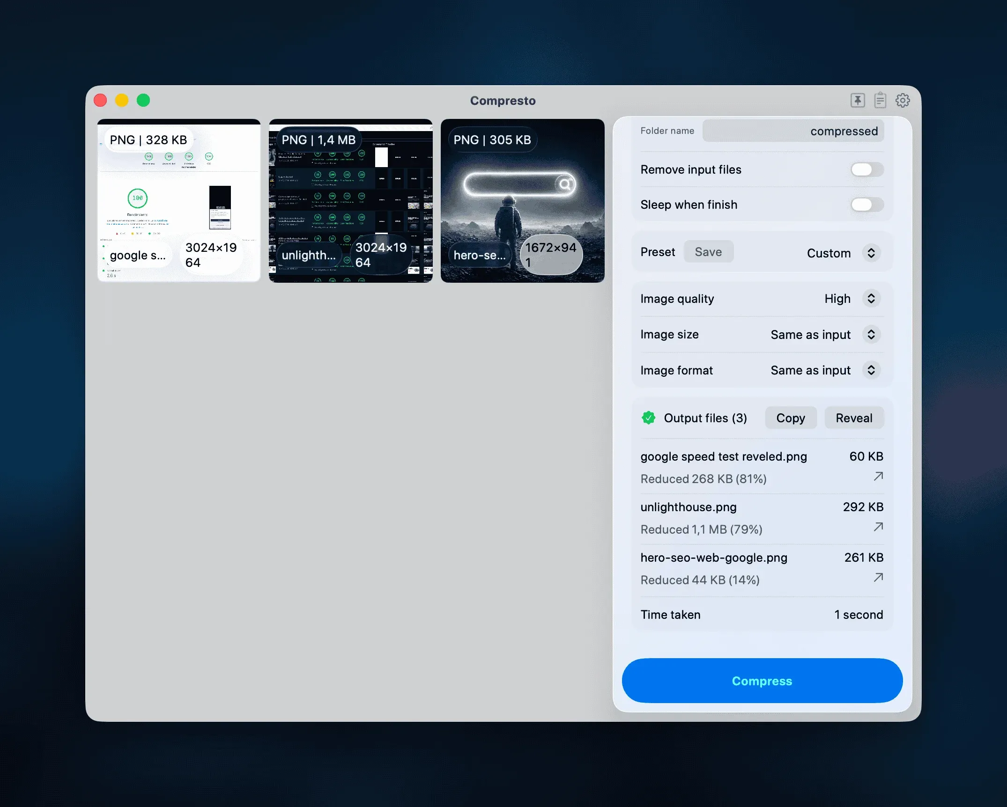
Task: Toggle Sleep when finish switch
Action: point(867,205)
